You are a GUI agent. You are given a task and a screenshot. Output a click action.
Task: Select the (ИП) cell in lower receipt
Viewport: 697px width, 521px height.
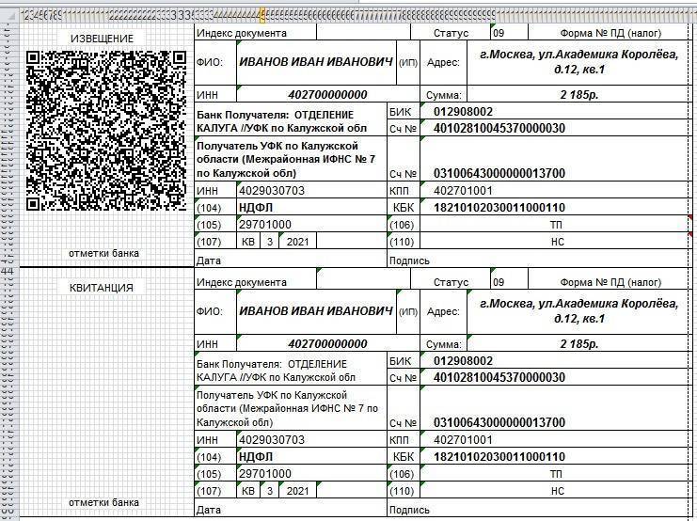[x=408, y=311]
